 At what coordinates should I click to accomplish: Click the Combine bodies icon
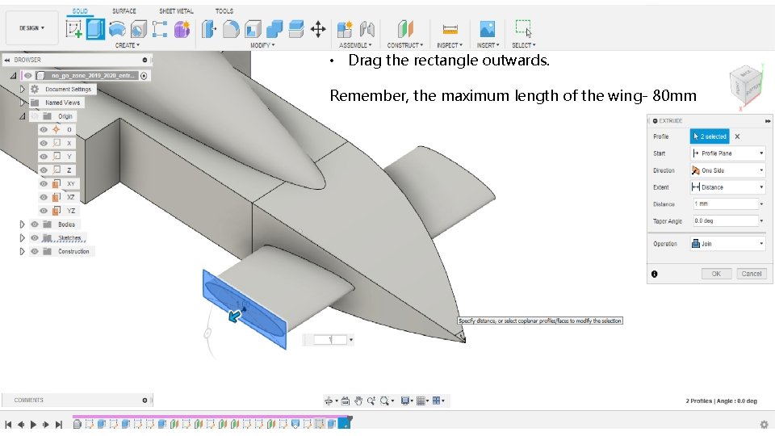(274, 29)
